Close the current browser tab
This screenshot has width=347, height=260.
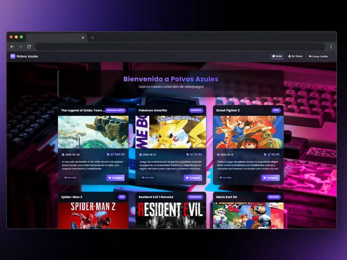coord(83,38)
